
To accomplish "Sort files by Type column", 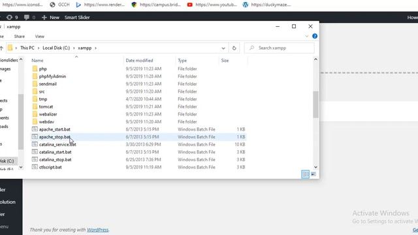I will point(182,61).
